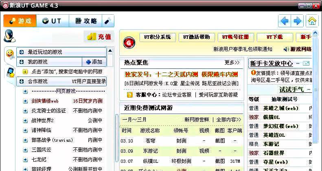Select the phone star side tab
322x171 pixels.
10,73
